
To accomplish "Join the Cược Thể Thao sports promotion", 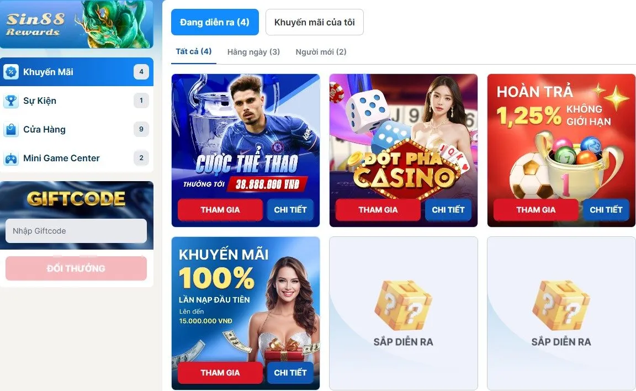I will click(220, 210).
